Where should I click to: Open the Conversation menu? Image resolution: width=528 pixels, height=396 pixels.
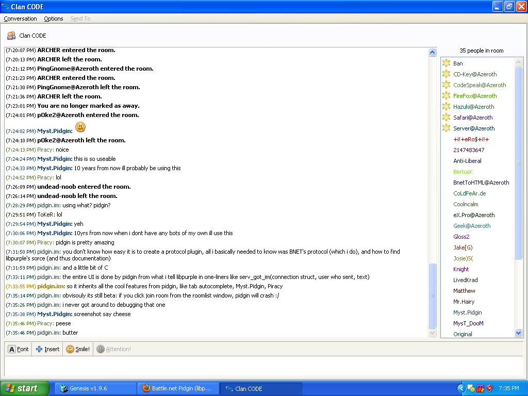20,19
